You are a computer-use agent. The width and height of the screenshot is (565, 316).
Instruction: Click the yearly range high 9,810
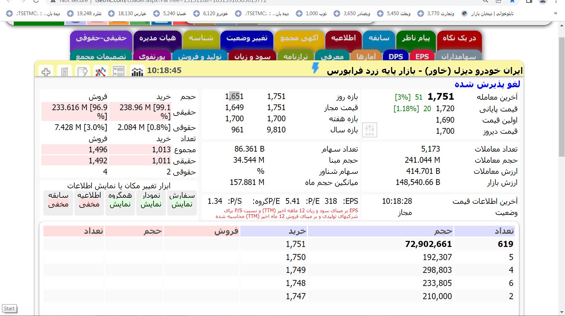[x=276, y=130]
